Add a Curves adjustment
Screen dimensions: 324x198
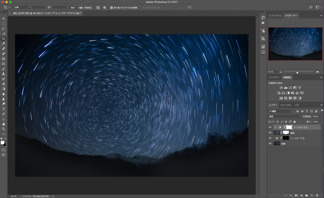290,88
